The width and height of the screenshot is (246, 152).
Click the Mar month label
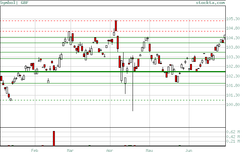click(70, 151)
